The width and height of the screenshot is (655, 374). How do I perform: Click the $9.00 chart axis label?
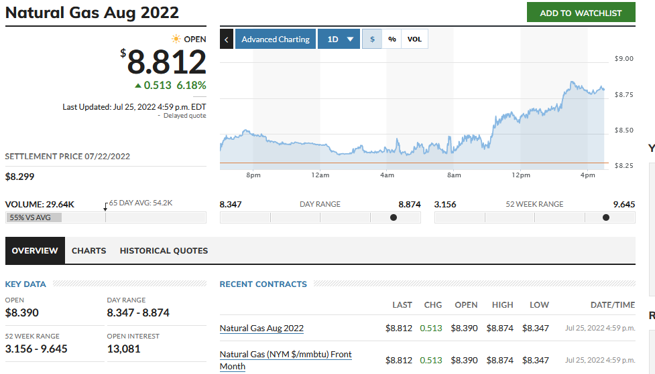(623, 58)
